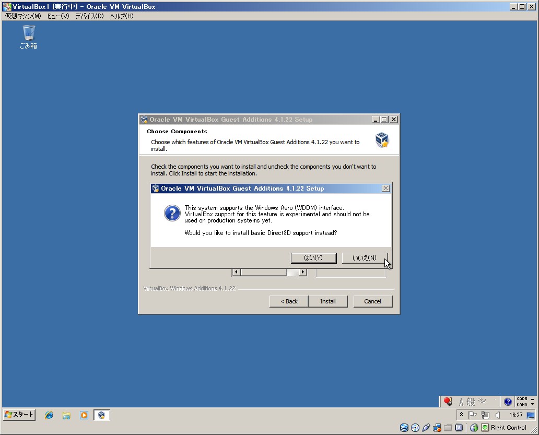Click the virtualization CPU chip indicator
This screenshot has height=435, width=539.
click(x=459, y=428)
